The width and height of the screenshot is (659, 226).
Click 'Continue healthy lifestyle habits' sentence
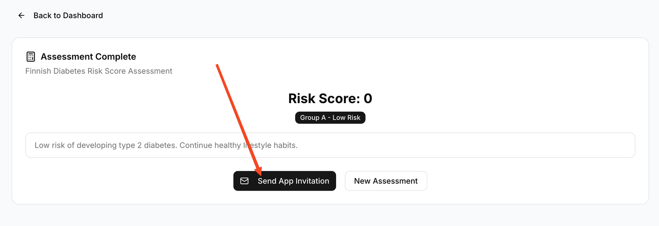click(238, 145)
